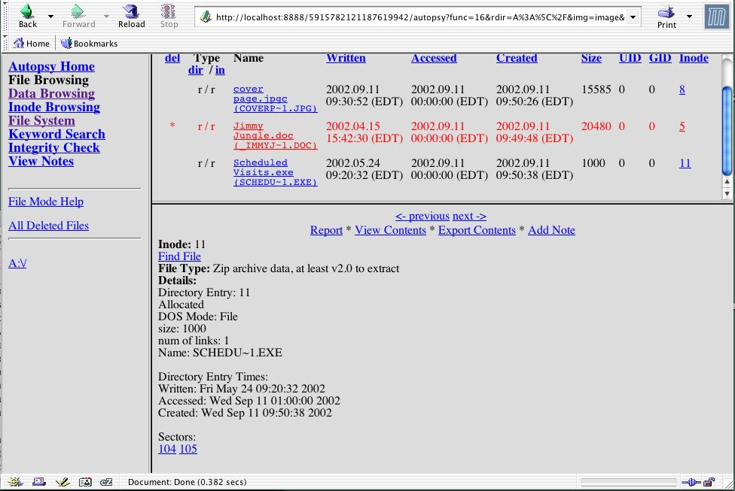735x491 pixels.
Task: Open the Print button dropdown arrow
Action: tap(689, 16)
